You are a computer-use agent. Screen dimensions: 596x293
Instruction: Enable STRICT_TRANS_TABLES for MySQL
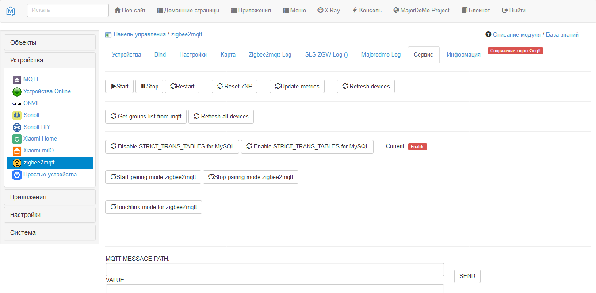[307, 146]
